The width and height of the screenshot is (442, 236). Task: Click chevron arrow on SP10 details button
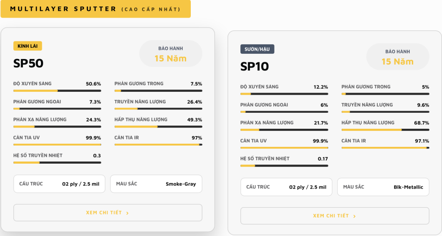click(354, 216)
